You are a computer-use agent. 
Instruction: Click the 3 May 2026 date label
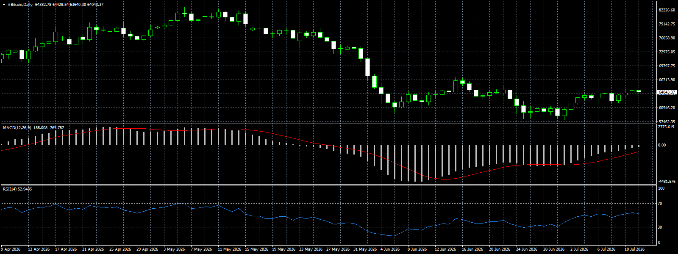pyautogui.click(x=174, y=249)
